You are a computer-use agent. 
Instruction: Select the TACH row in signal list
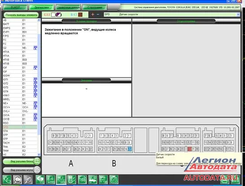(x=20, y=143)
